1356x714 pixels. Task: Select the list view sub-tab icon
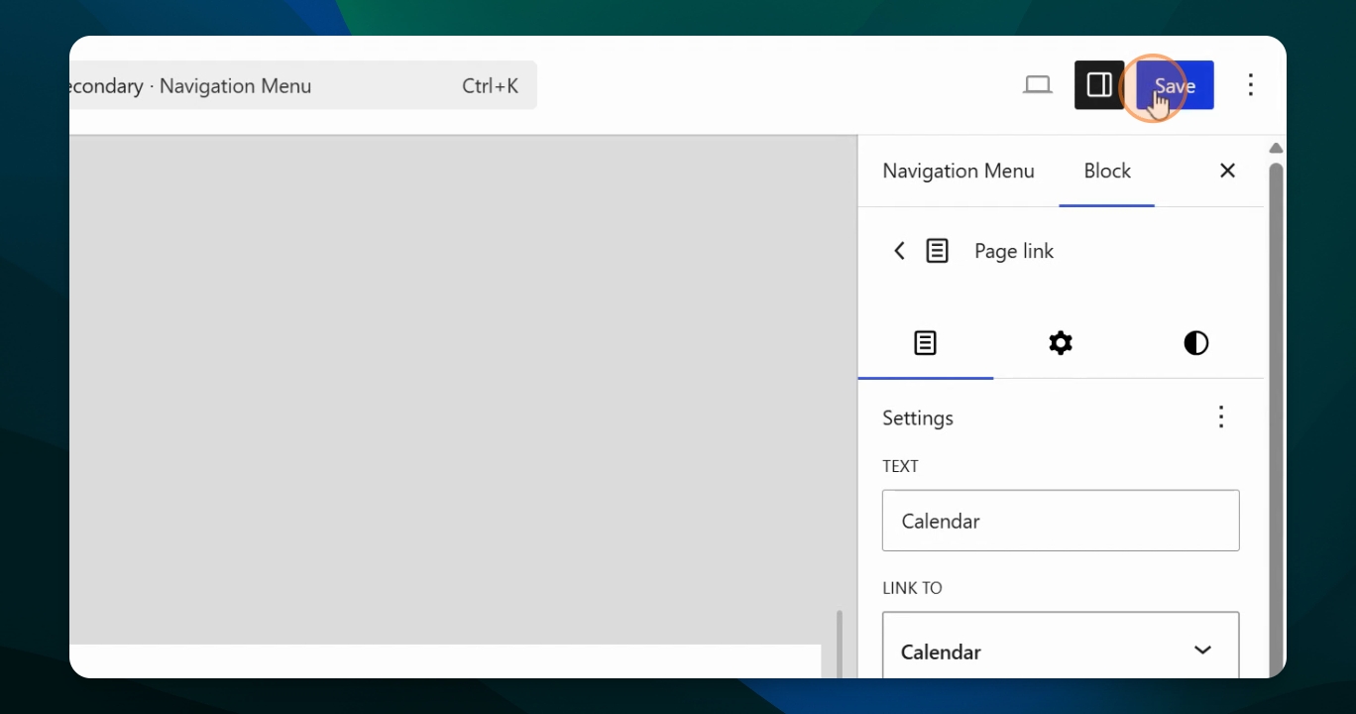point(925,343)
